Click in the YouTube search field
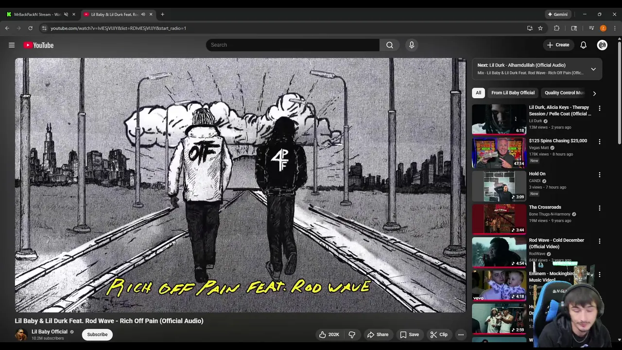622x350 pixels. [293, 45]
